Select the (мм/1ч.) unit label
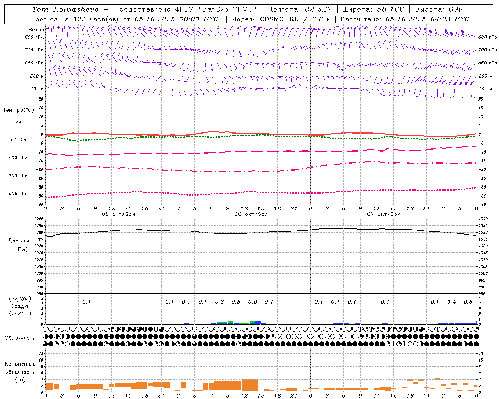The width and height of the screenshot is (499, 399). (x=20, y=314)
